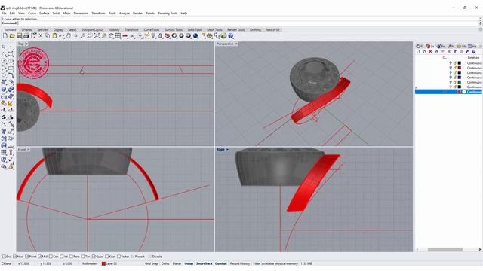Click the Save diskette icon
Viewport: 483px width, 271px height.
click(x=19, y=36)
